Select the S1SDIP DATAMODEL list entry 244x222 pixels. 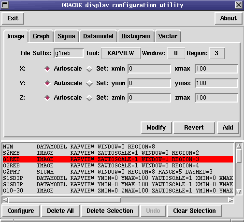tap(118, 178)
